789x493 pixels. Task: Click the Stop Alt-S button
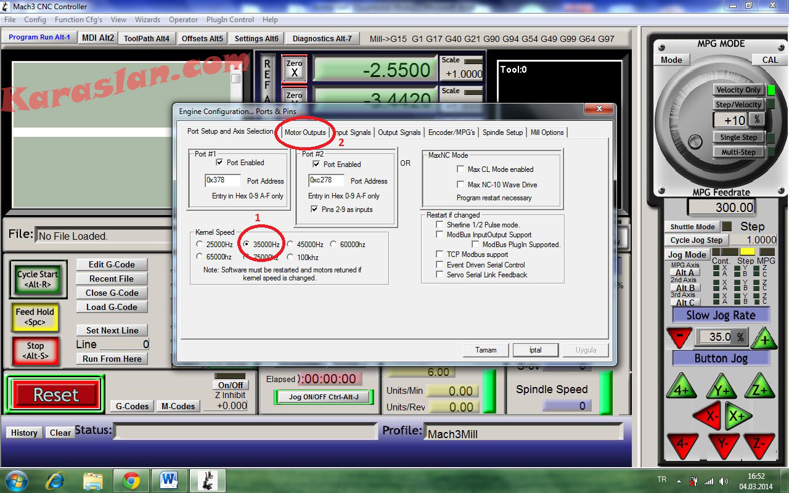pos(35,351)
